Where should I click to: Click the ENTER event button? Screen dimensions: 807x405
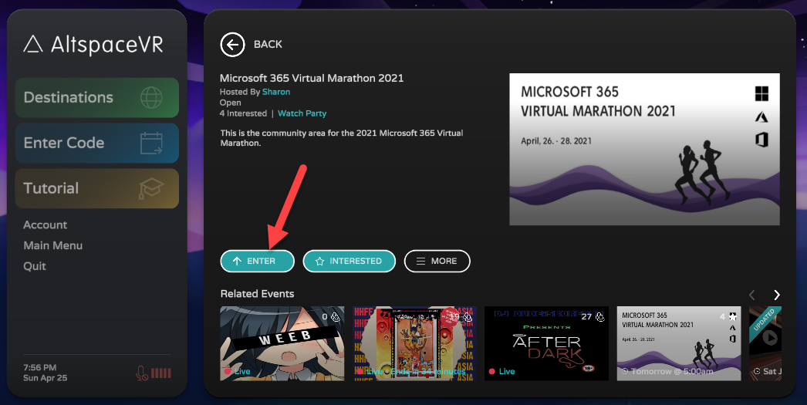click(x=258, y=261)
